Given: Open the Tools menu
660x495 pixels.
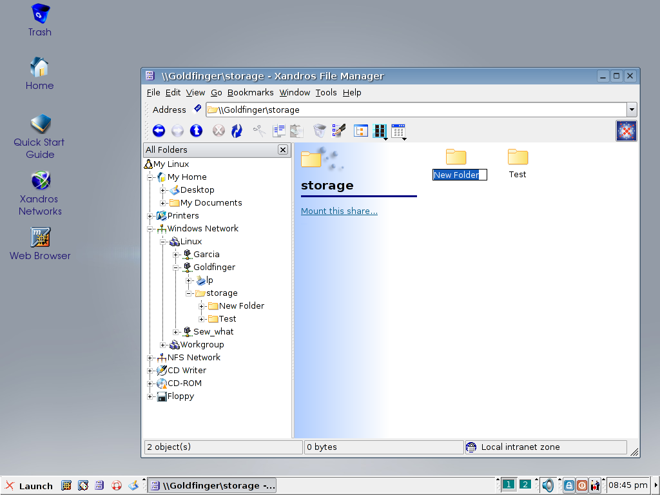Looking at the screenshot, I should click(x=326, y=93).
